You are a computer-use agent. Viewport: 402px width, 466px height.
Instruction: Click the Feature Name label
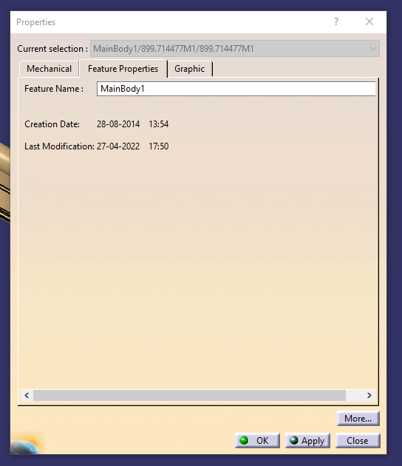tap(54, 89)
